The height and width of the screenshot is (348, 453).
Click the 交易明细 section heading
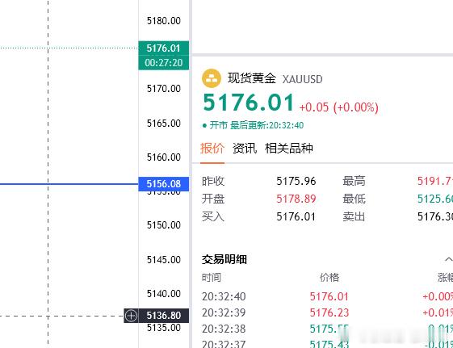pyautogui.click(x=224, y=259)
